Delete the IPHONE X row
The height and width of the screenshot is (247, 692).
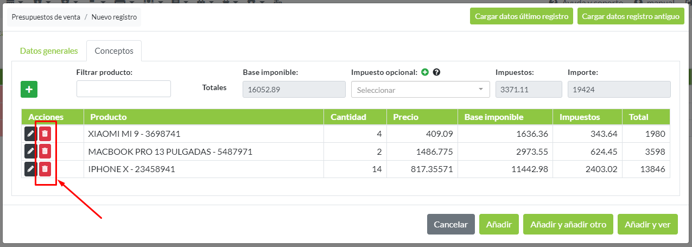(x=45, y=169)
